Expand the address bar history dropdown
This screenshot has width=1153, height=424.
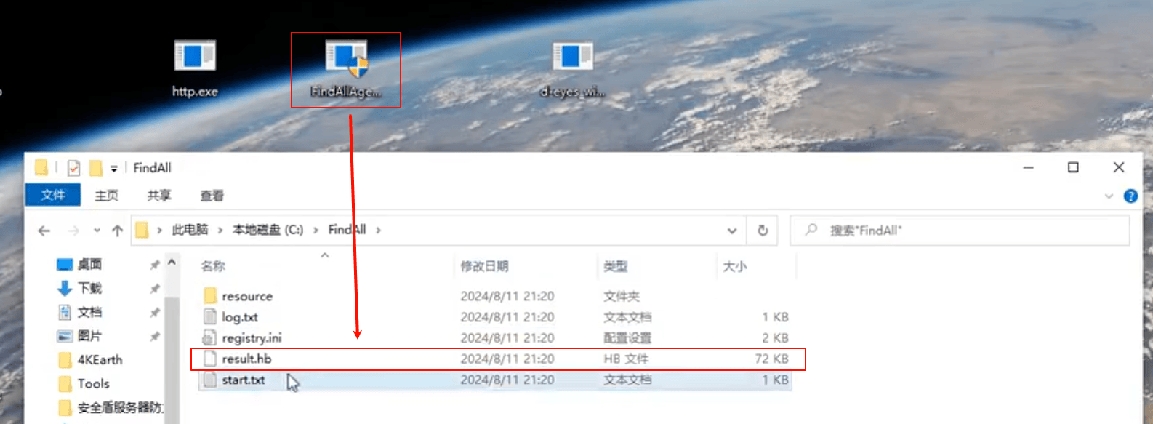732,231
